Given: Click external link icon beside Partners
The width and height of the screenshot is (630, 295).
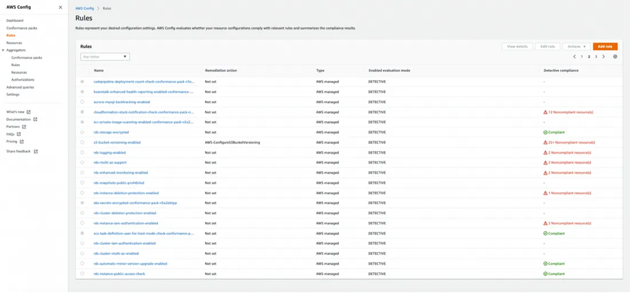Looking at the screenshot, I should tap(24, 127).
